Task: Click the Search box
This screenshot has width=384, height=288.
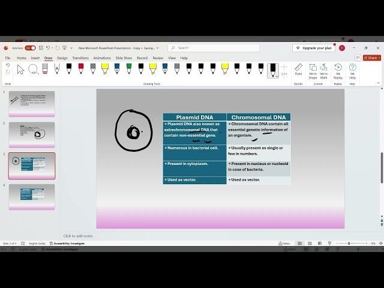Action: click(x=214, y=48)
